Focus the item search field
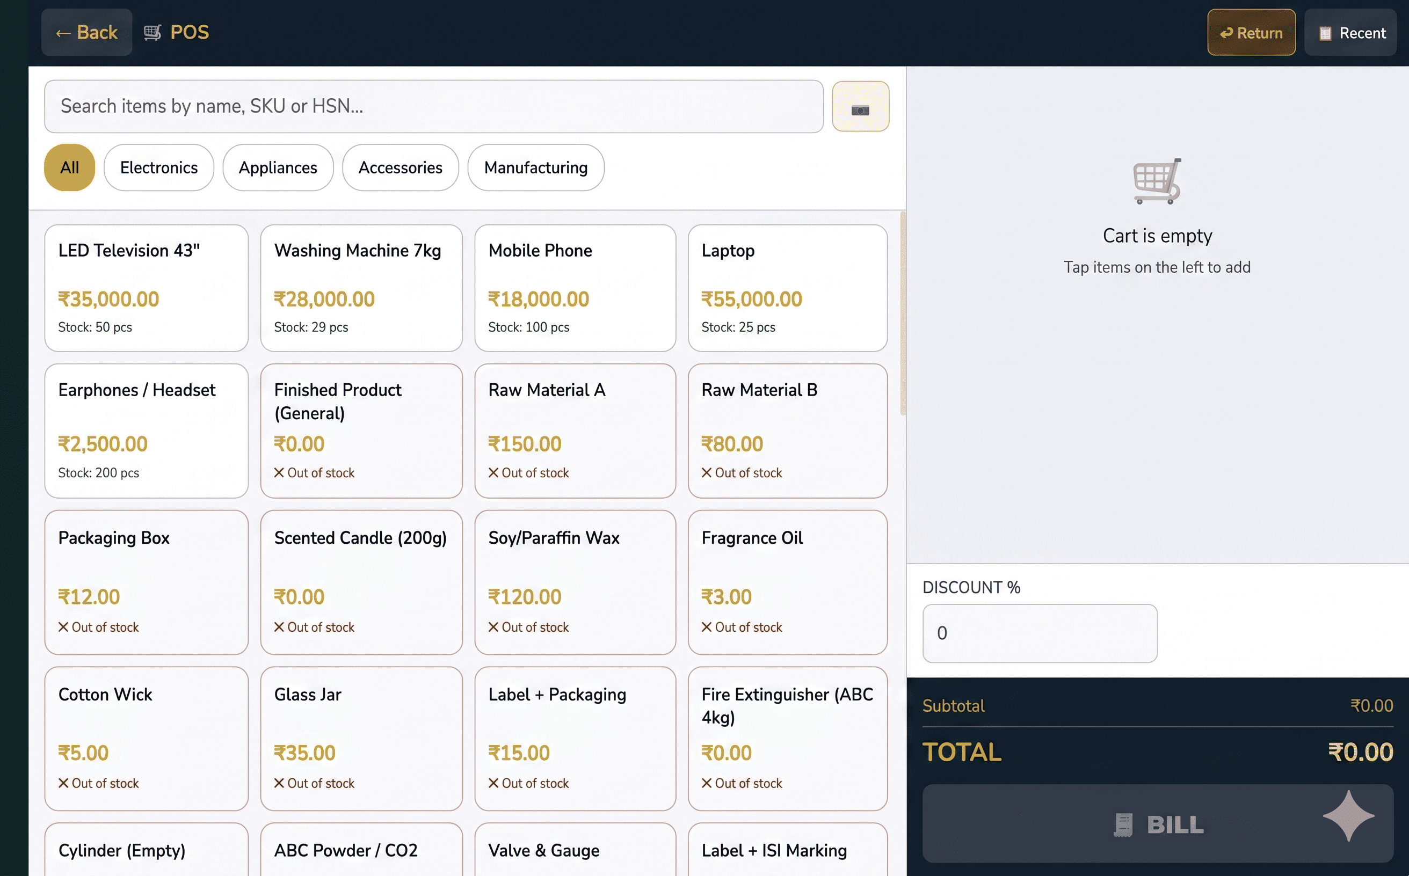 point(433,107)
